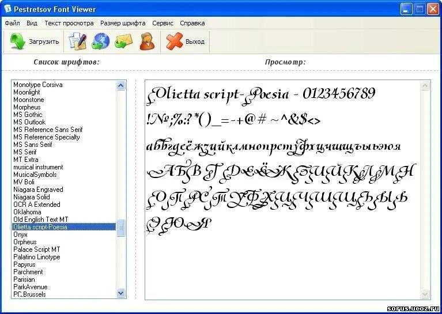Select the MS Sans Serif font
Image resolution: width=442 pixels, height=314 pixels.
pyautogui.click(x=64, y=145)
